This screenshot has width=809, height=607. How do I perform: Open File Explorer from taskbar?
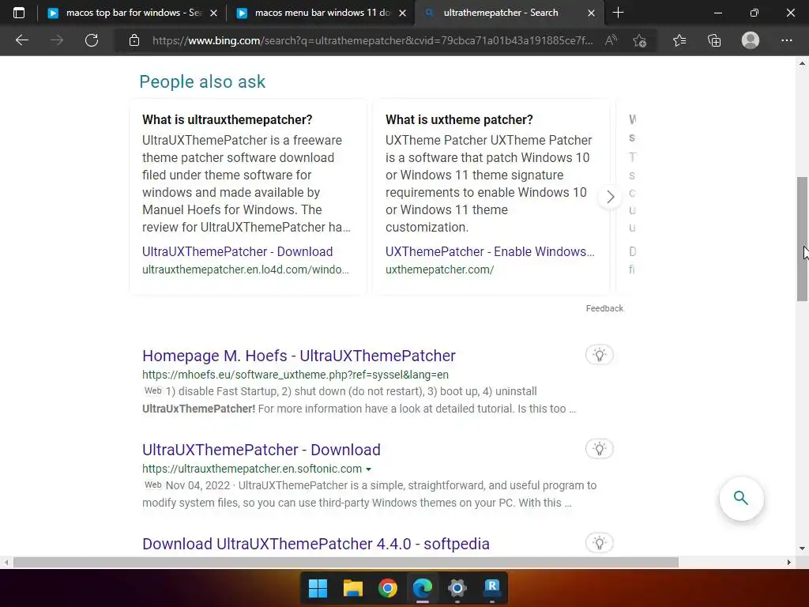point(353,588)
